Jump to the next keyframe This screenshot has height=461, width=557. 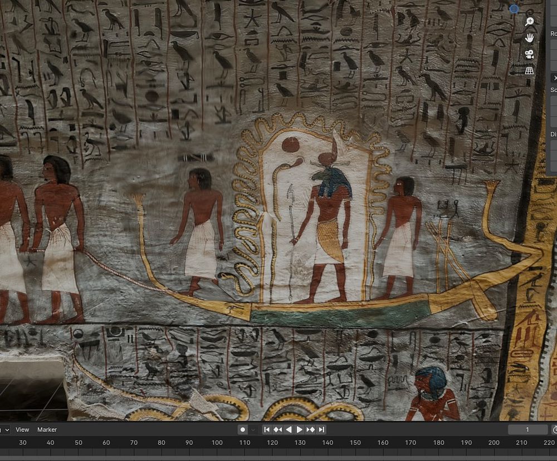pyautogui.click(x=310, y=429)
